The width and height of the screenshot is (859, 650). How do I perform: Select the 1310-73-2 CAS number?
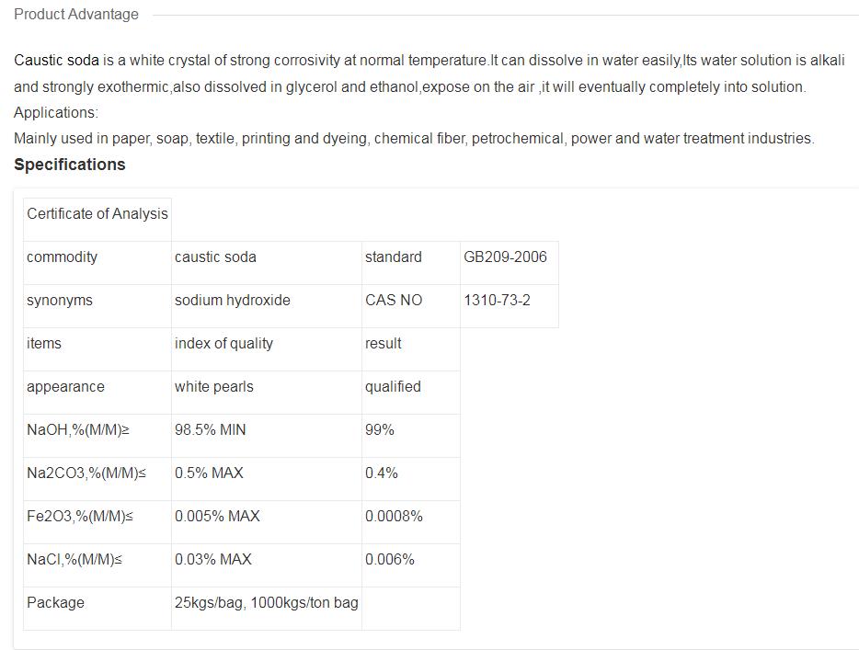pyautogui.click(x=498, y=301)
